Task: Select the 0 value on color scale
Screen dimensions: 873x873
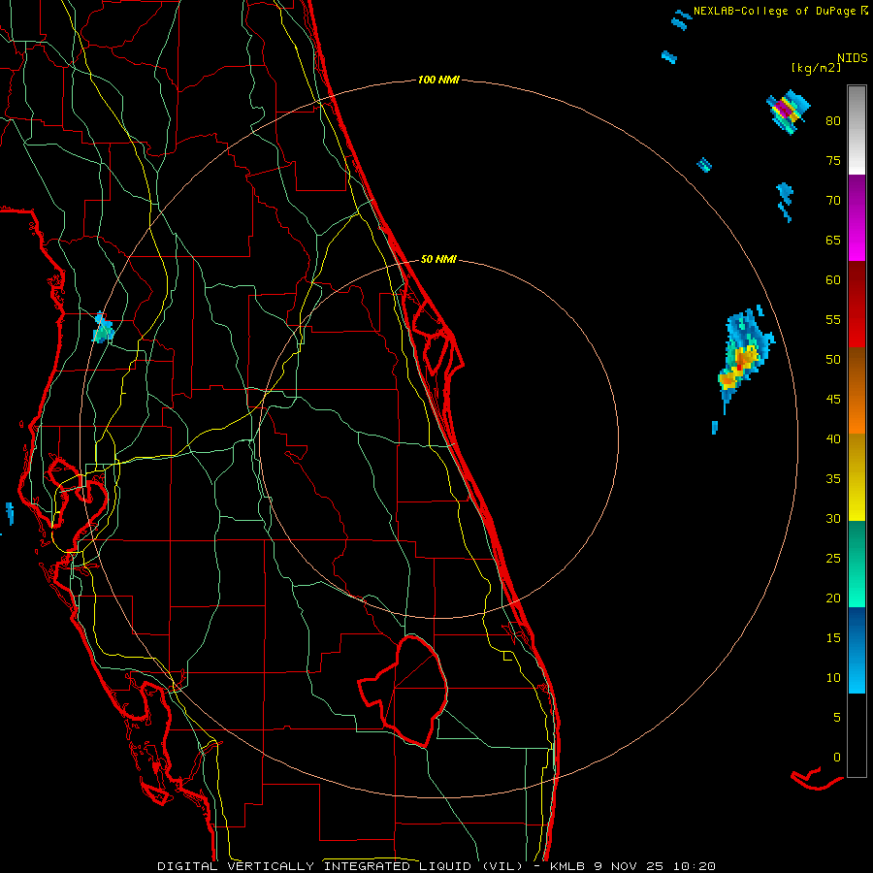Action: (837, 758)
